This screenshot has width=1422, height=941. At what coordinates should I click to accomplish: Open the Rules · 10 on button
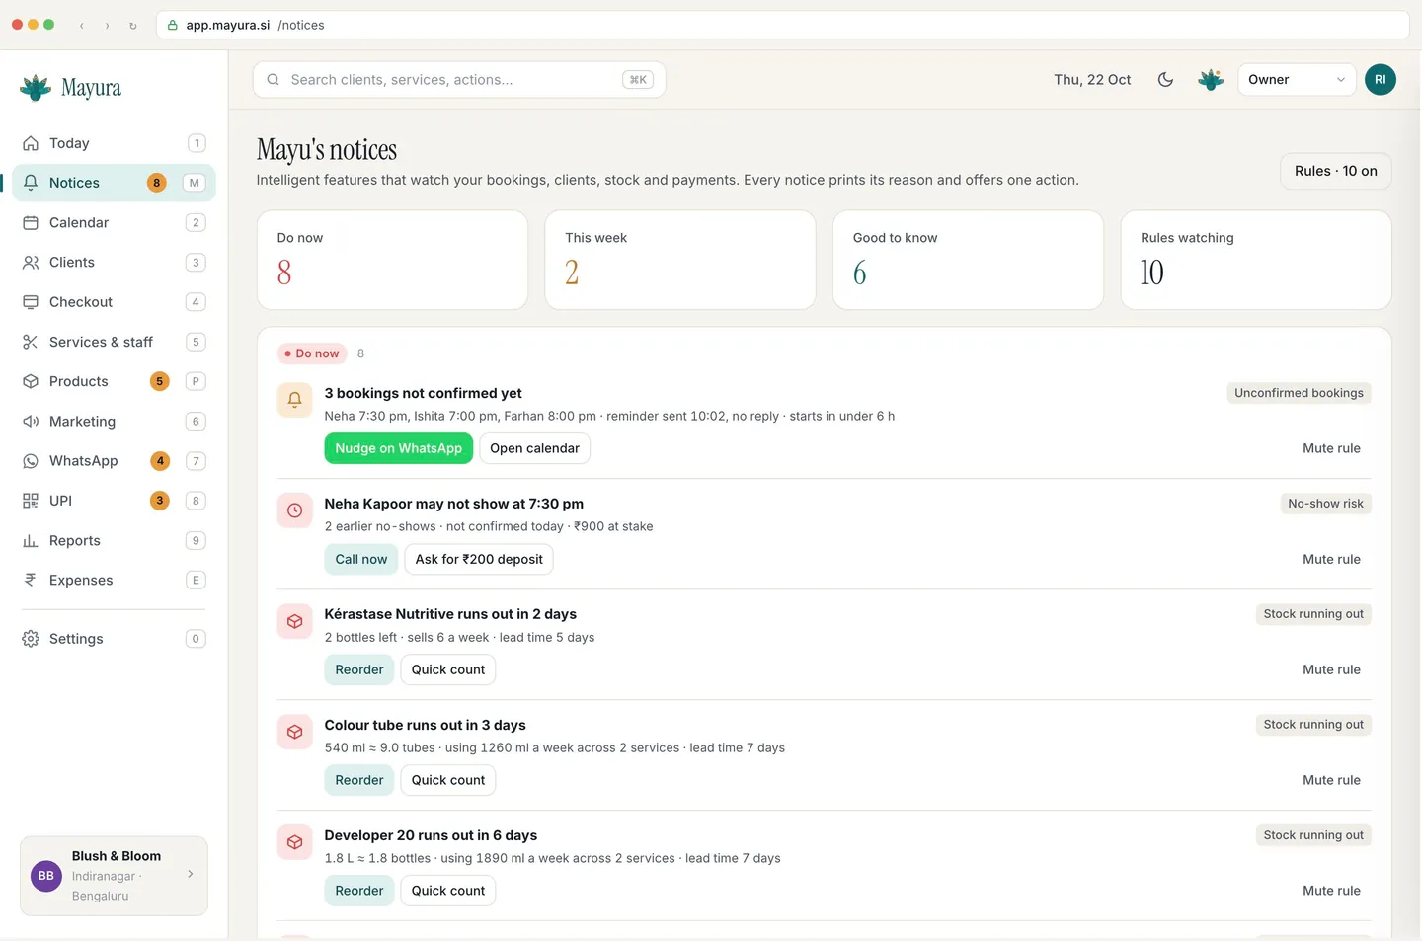point(1336,171)
